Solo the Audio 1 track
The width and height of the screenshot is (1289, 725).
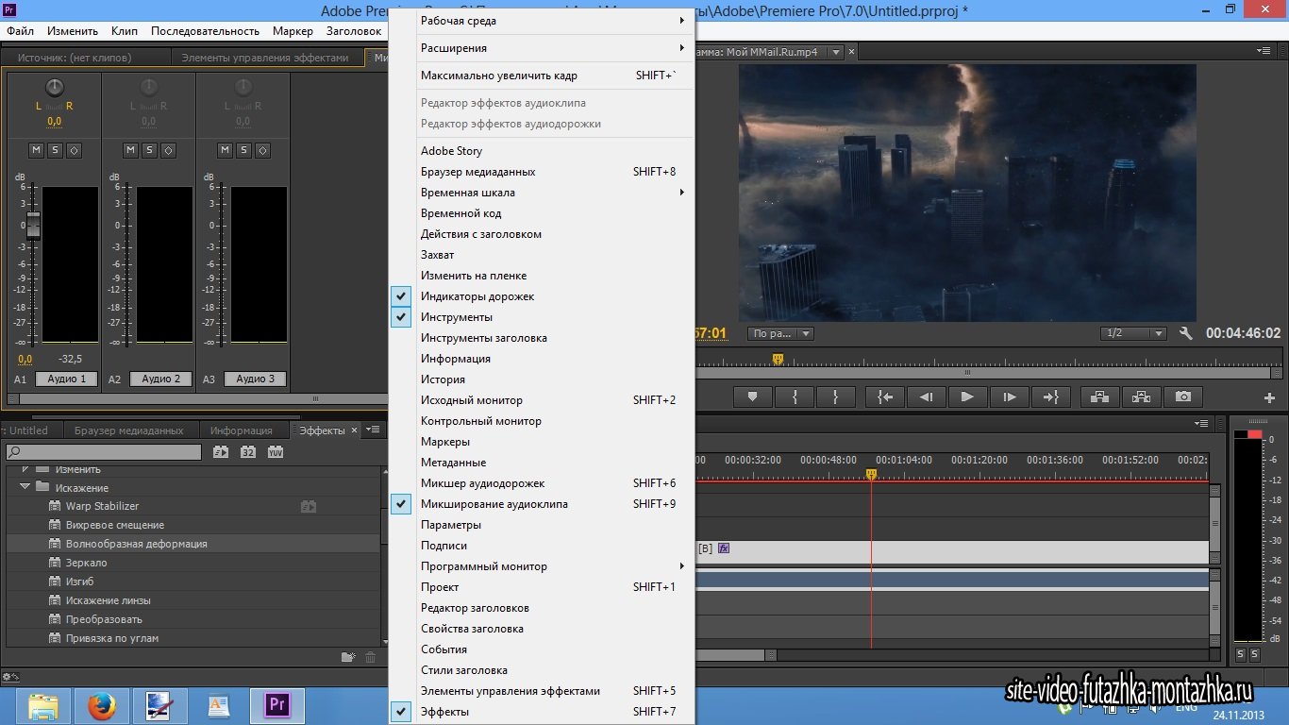[x=55, y=150]
